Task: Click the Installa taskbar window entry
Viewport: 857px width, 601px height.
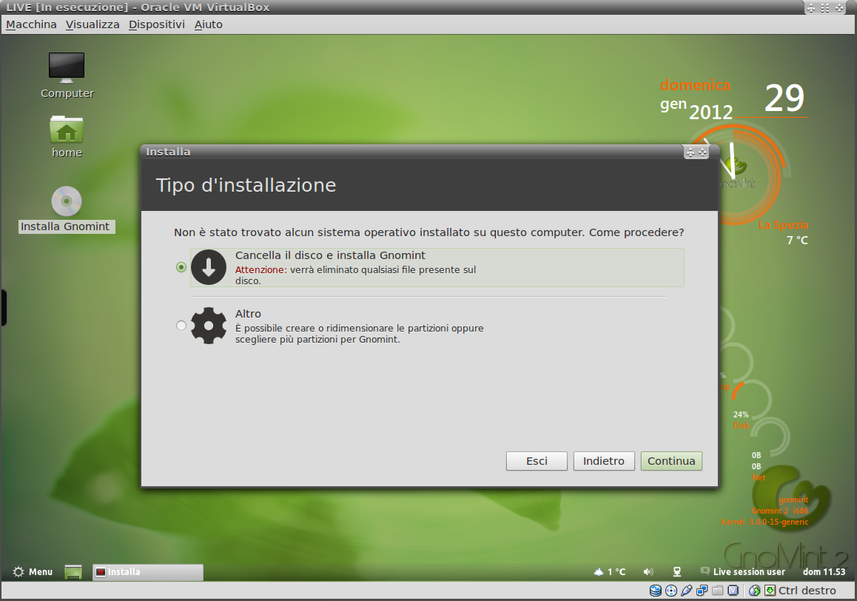Action: click(147, 572)
